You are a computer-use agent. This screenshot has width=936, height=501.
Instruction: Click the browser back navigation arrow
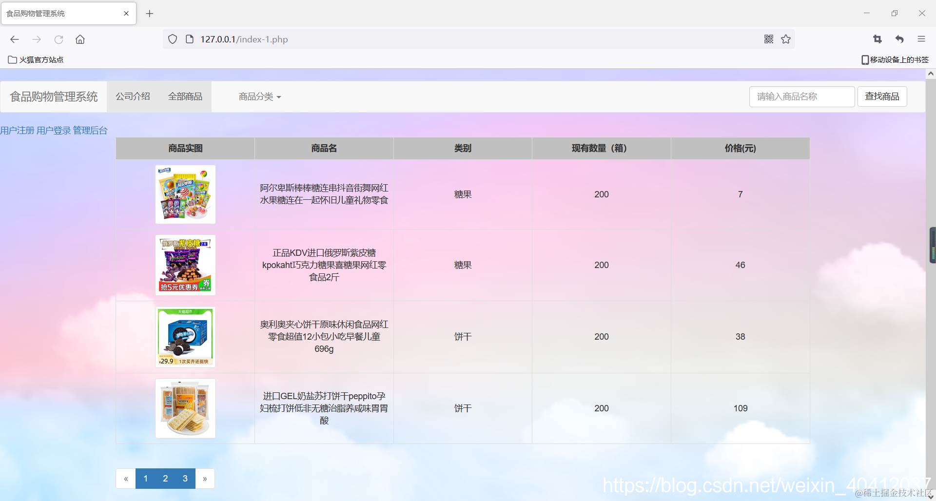(x=14, y=39)
